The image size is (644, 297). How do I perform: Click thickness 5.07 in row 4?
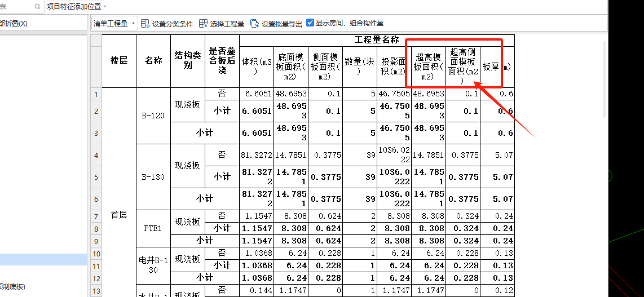tap(497, 155)
